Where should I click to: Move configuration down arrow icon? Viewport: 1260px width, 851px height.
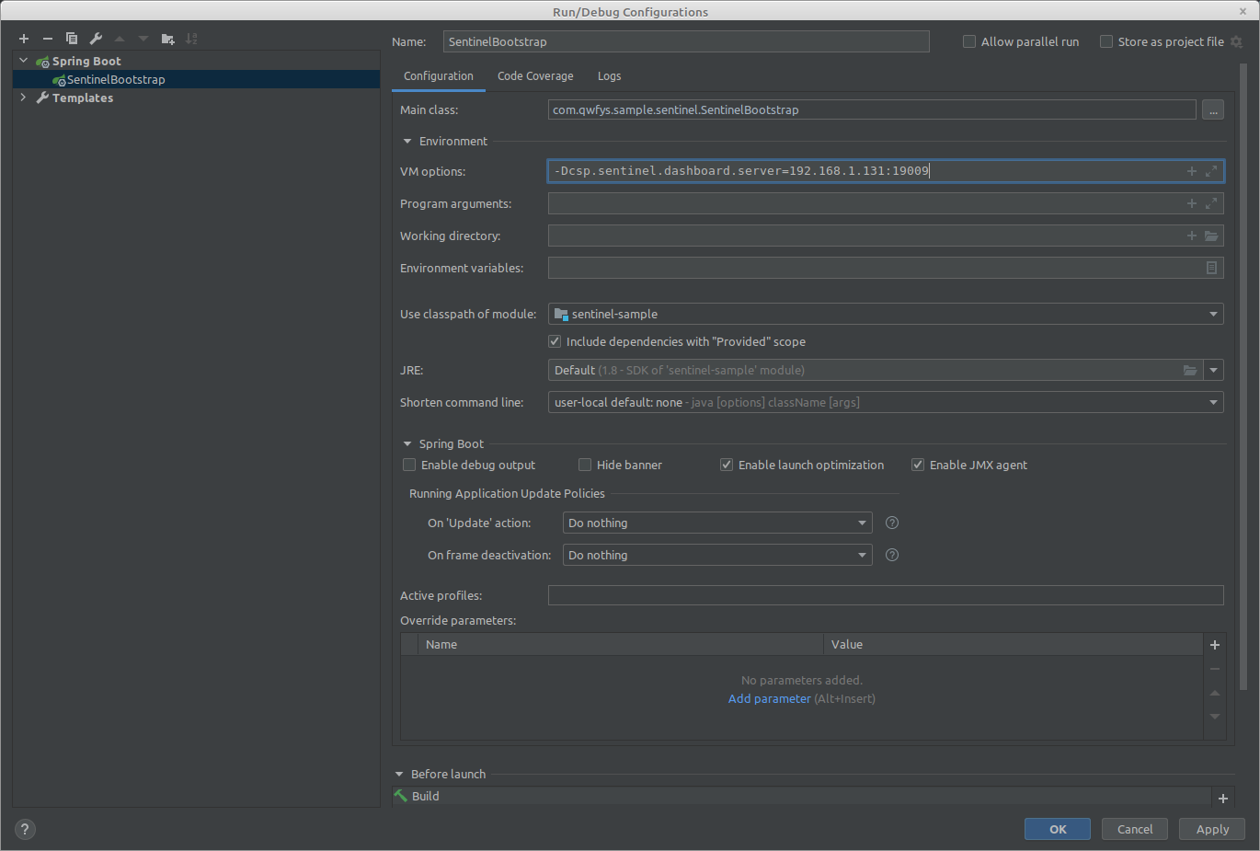143,39
